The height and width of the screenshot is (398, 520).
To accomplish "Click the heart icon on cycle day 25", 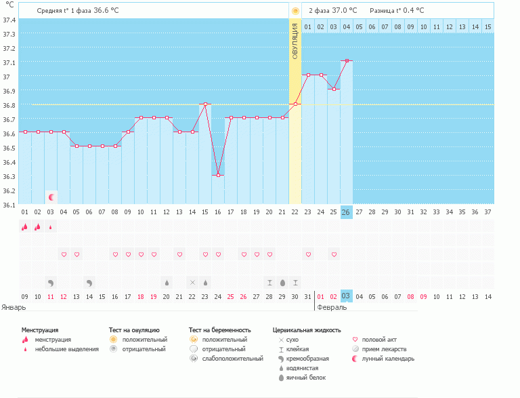I will (334, 254).
